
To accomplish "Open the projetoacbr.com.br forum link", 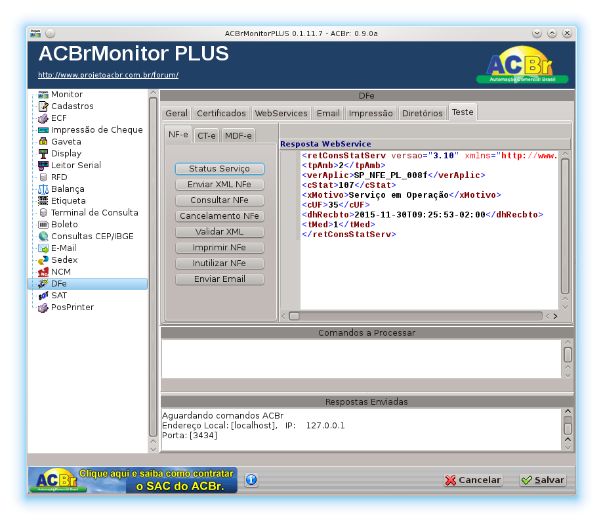I will coord(108,75).
